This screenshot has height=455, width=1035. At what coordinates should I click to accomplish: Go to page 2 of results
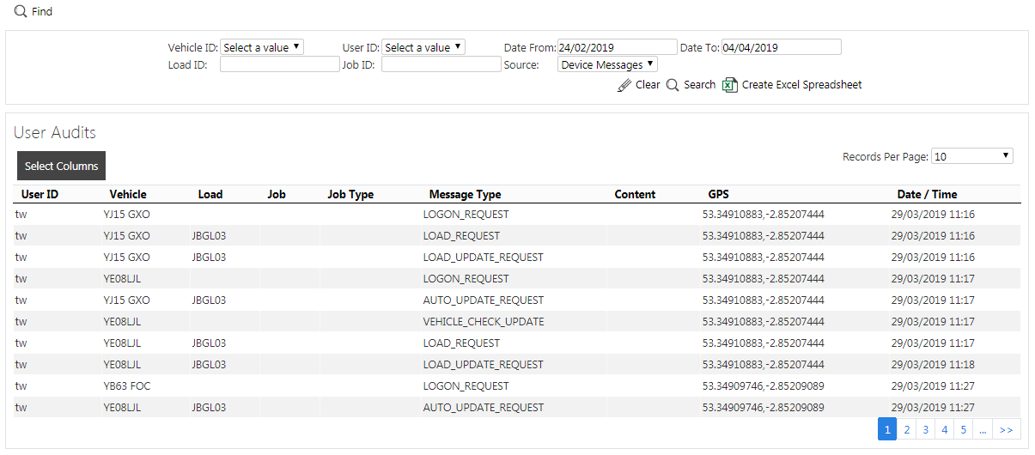click(906, 429)
